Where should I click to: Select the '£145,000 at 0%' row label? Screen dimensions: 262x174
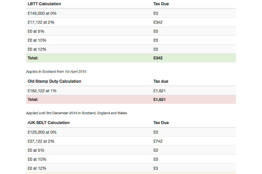click(x=42, y=13)
